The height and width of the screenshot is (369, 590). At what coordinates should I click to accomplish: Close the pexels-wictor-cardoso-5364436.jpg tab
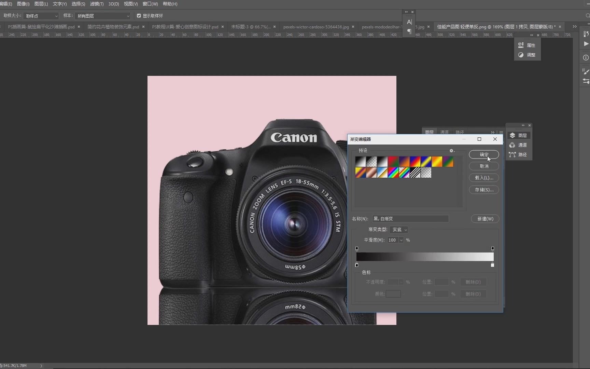coord(353,27)
